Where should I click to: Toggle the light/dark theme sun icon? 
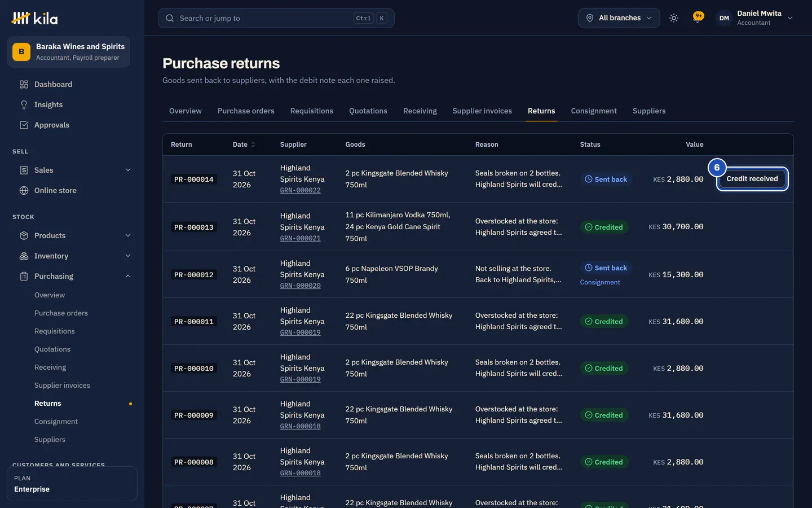673,18
